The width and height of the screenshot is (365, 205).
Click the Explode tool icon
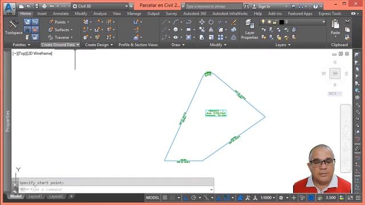pos(233,30)
